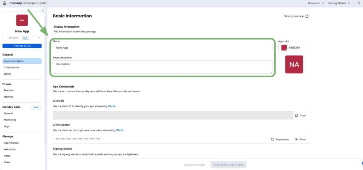Click the OAuth link in Client ID description
Screen dimensions: 363x170
pyautogui.click(x=112, y=106)
